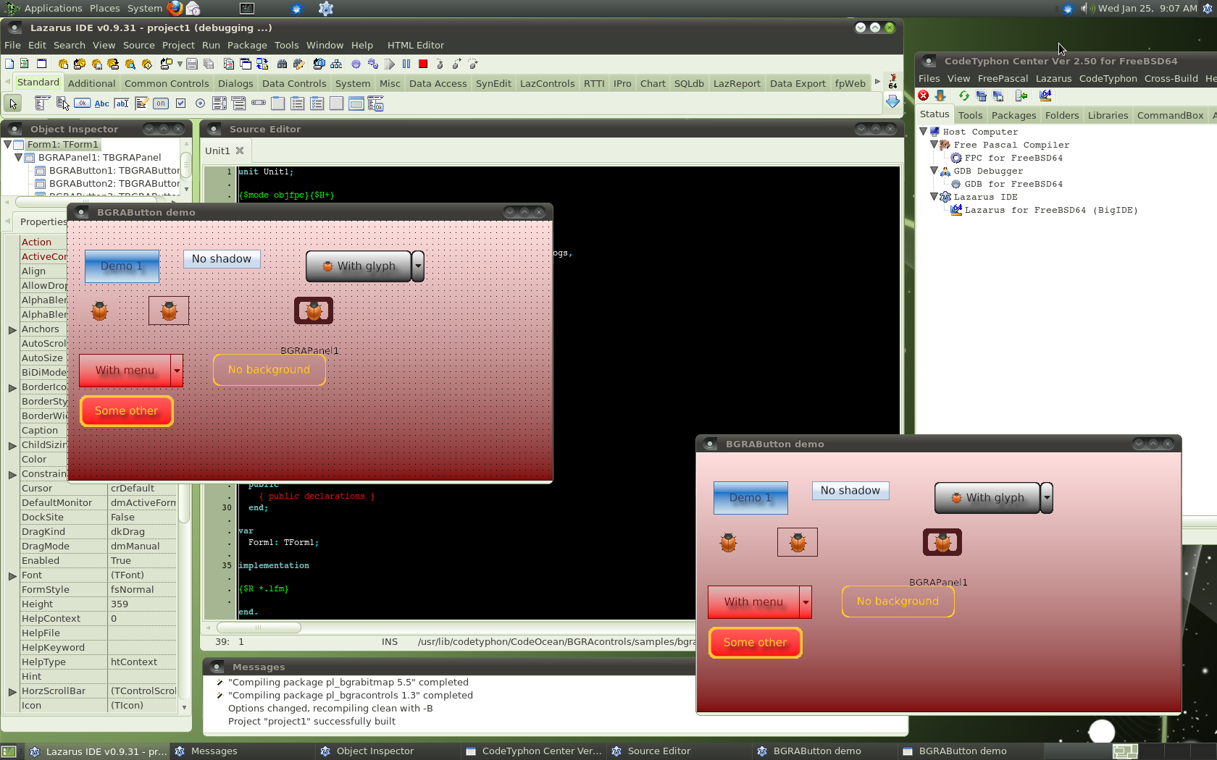The width and height of the screenshot is (1217, 760).
Task: Click the red Stop debugging icon
Action: 423,64
